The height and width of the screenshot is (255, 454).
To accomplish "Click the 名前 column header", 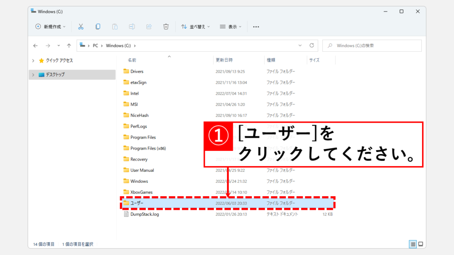I will pos(132,60).
